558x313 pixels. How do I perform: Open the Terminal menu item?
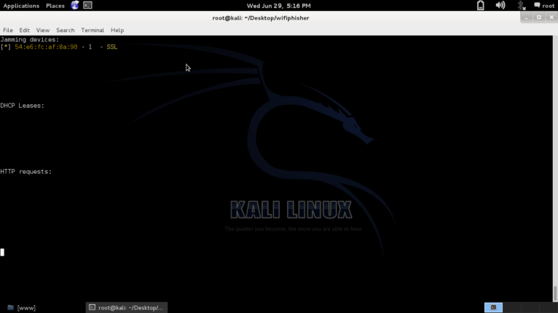[93, 30]
